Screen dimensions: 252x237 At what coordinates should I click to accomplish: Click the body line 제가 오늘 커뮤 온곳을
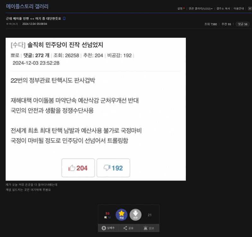coord(31,185)
